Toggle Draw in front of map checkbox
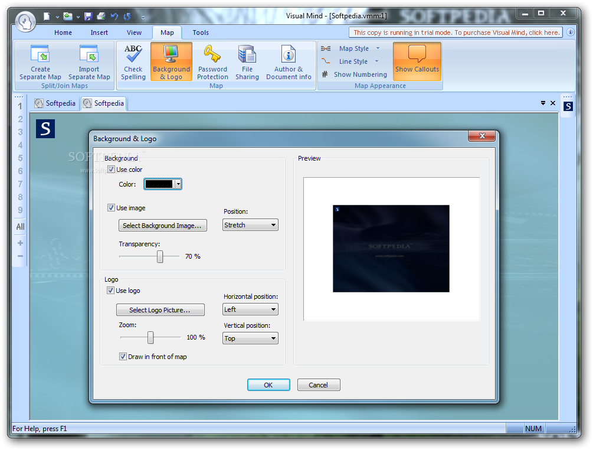 click(123, 357)
